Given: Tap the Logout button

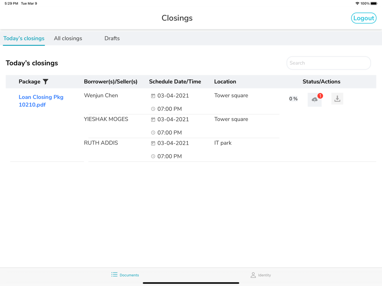Looking at the screenshot, I should click(x=364, y=18).
